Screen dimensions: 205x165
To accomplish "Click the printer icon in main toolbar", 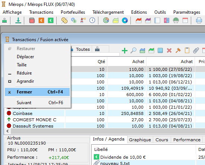I will 199,20.
